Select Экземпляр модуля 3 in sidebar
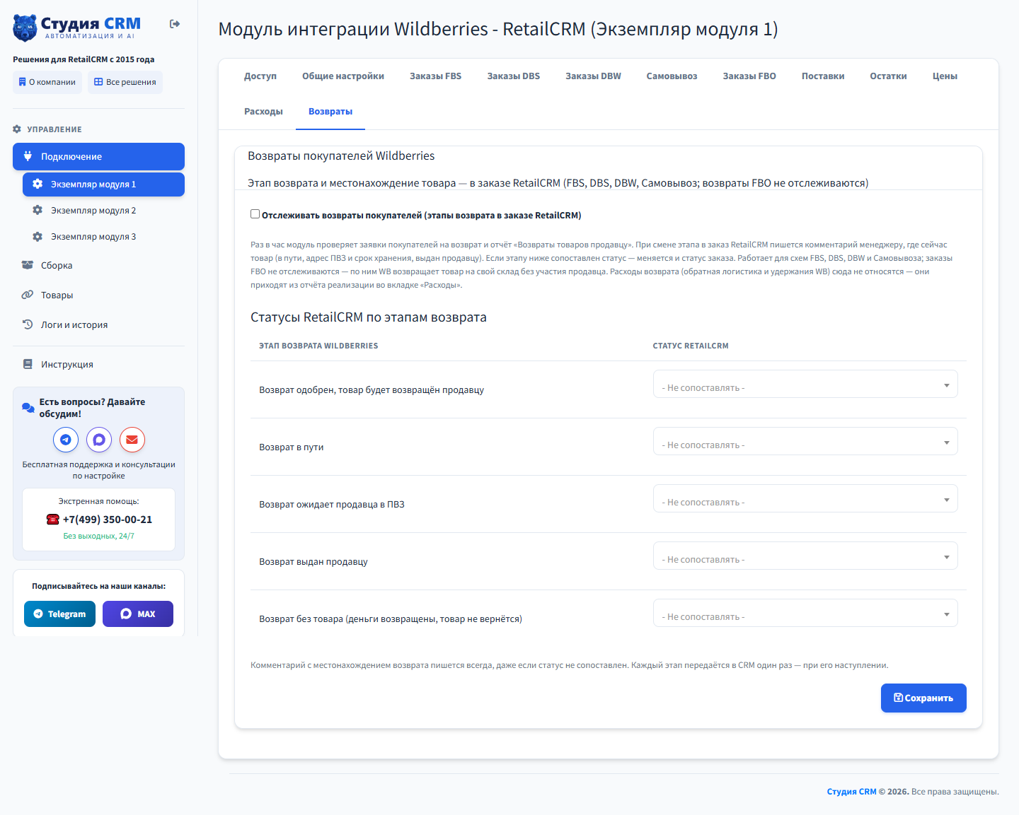 [103, 236]
